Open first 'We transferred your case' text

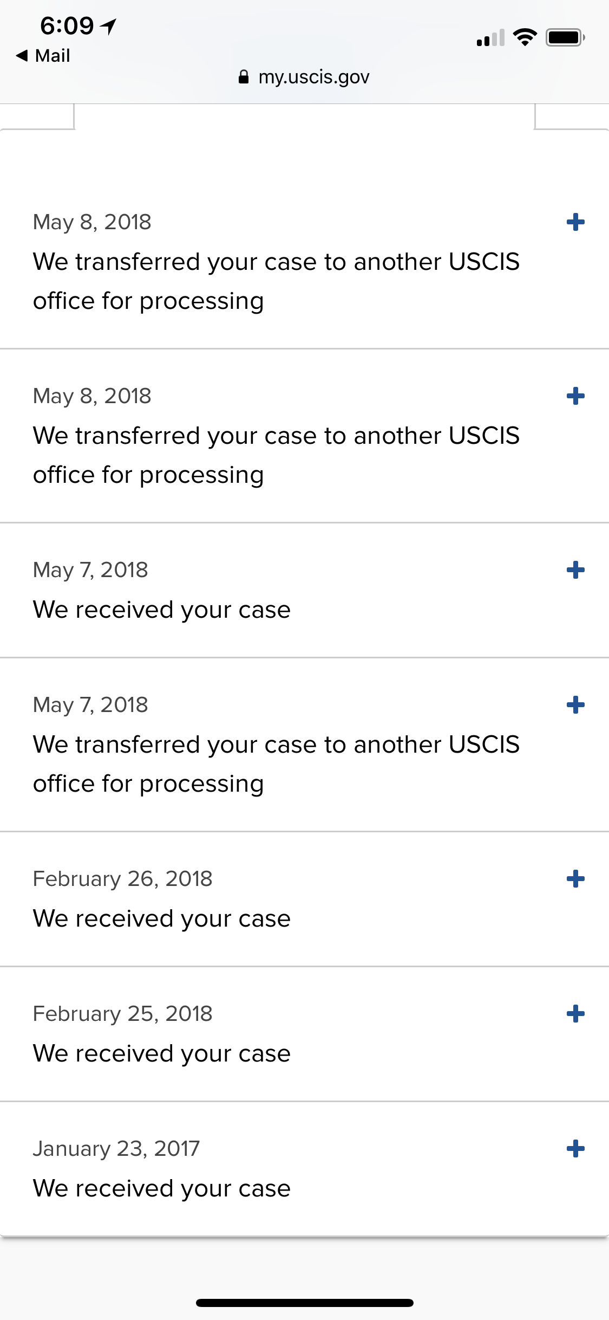(x=276, y=281)
